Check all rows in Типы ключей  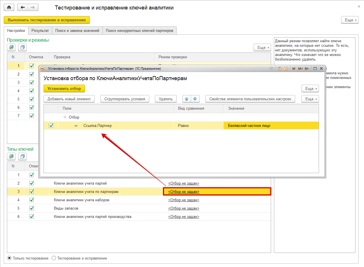click(x=11, y=156)
